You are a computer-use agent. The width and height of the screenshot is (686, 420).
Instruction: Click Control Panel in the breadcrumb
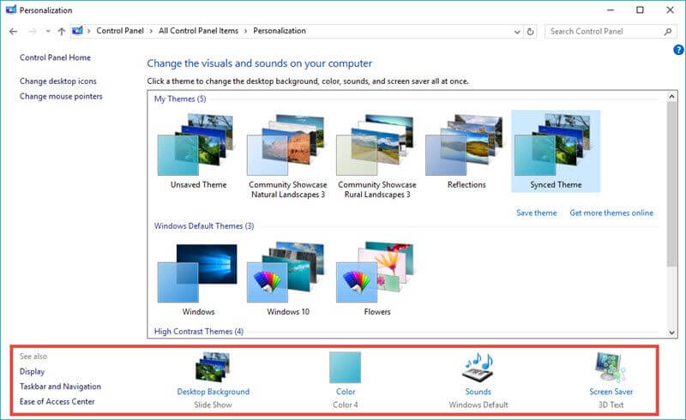tap(120, 31)
